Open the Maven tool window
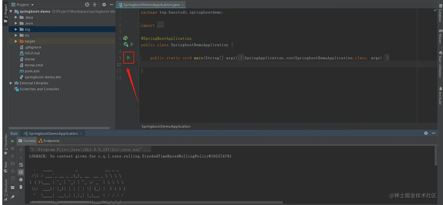The height and width of the screenshot is (205, 443). [440, 36]
